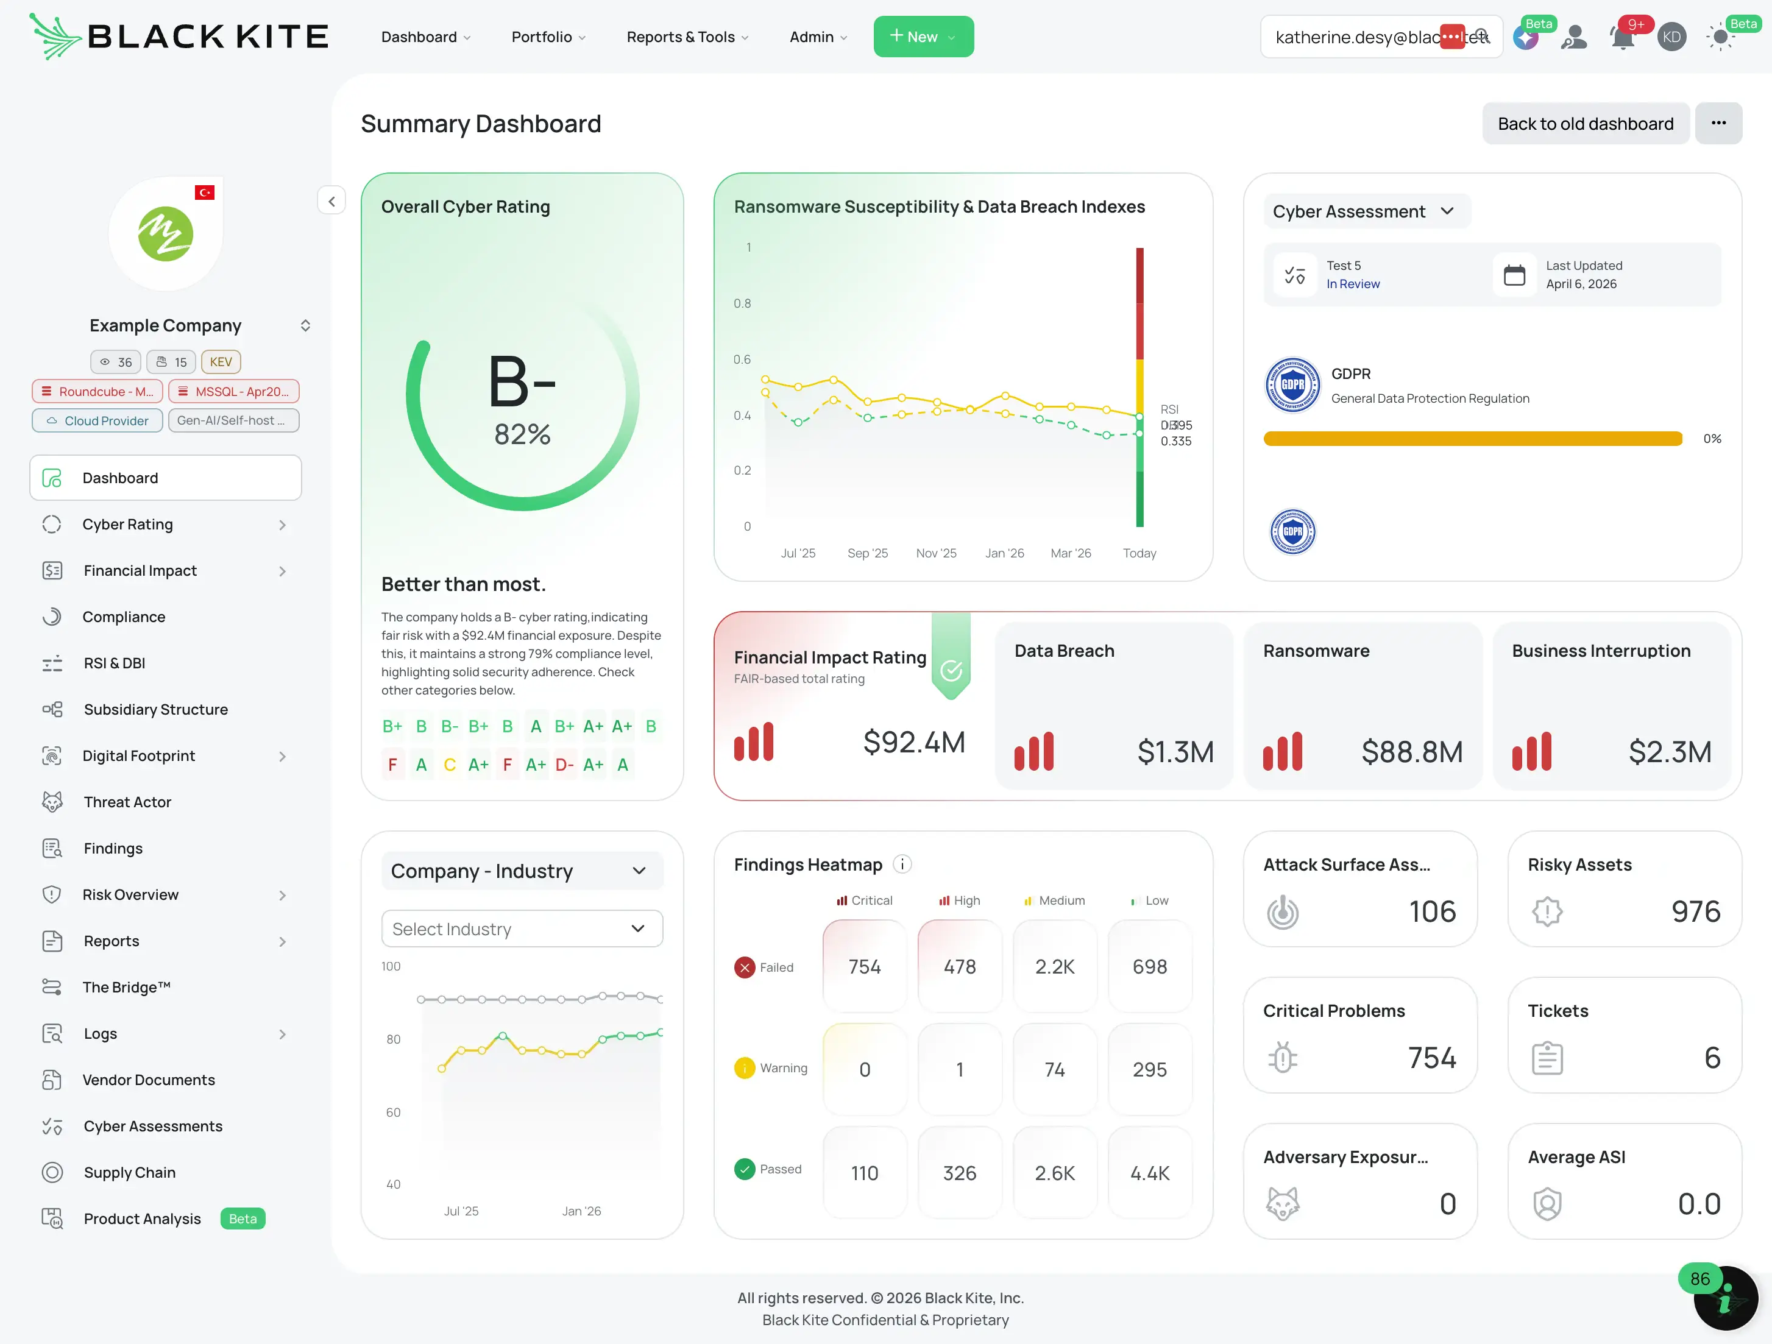Click the Findings sidebar icon
Screen dimensions: 1772x1344
pos(52,848)
